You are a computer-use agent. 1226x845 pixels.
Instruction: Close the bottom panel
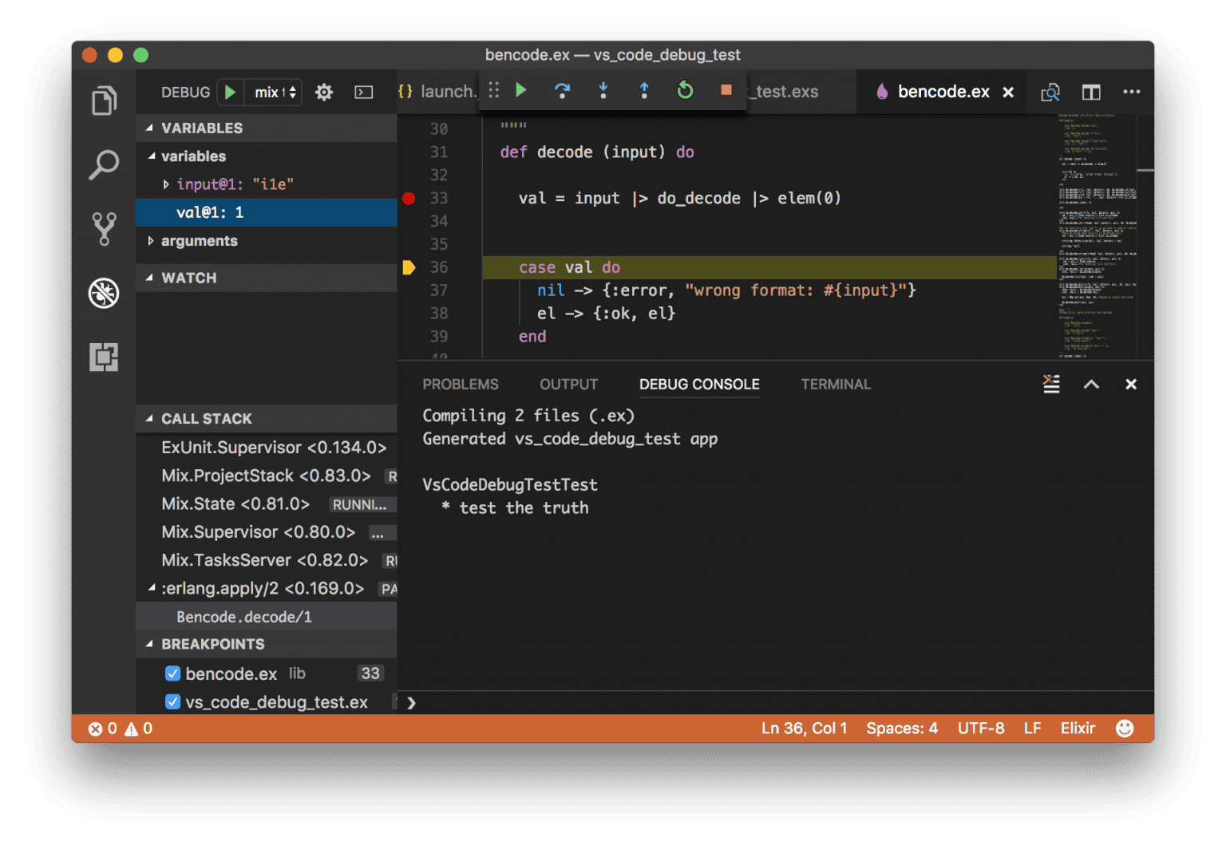[x=1131, y=385]
